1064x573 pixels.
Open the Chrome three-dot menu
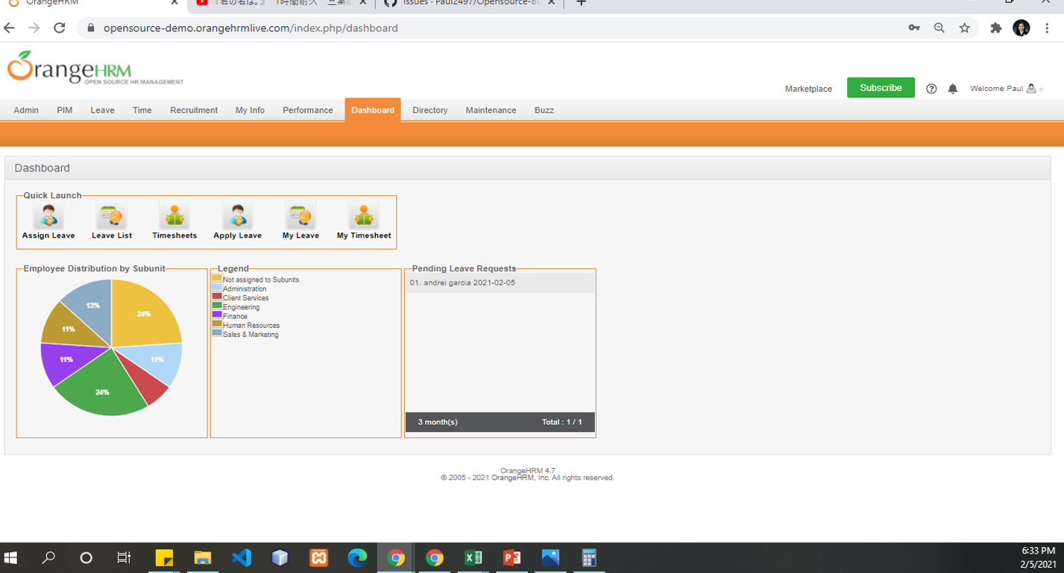tap(1047, 28)
